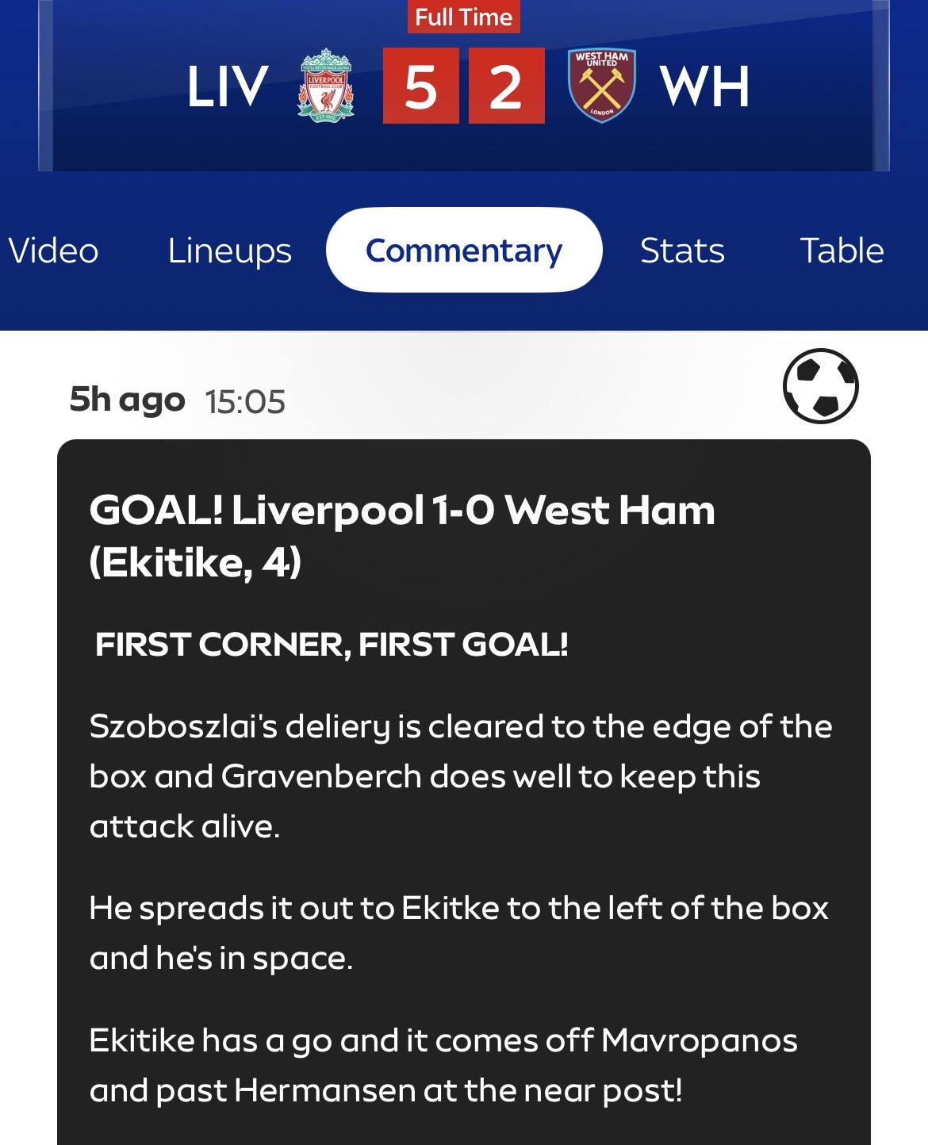Image resolution: width=928 pixels, height=1145 pixels.
Task: Switch to the Video tab
Action: click(53, 251)
